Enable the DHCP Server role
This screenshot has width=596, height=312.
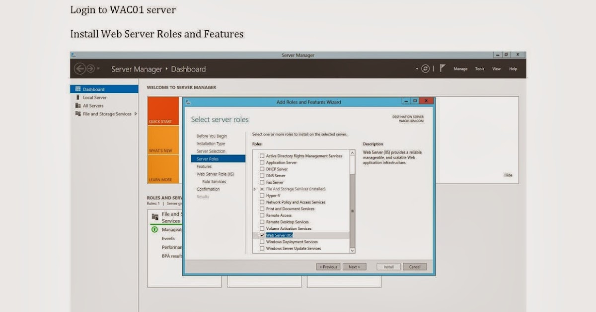[x=262, y=169]
